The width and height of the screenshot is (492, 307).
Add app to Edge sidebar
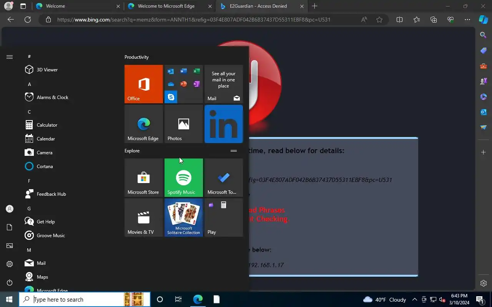[484, 152]
